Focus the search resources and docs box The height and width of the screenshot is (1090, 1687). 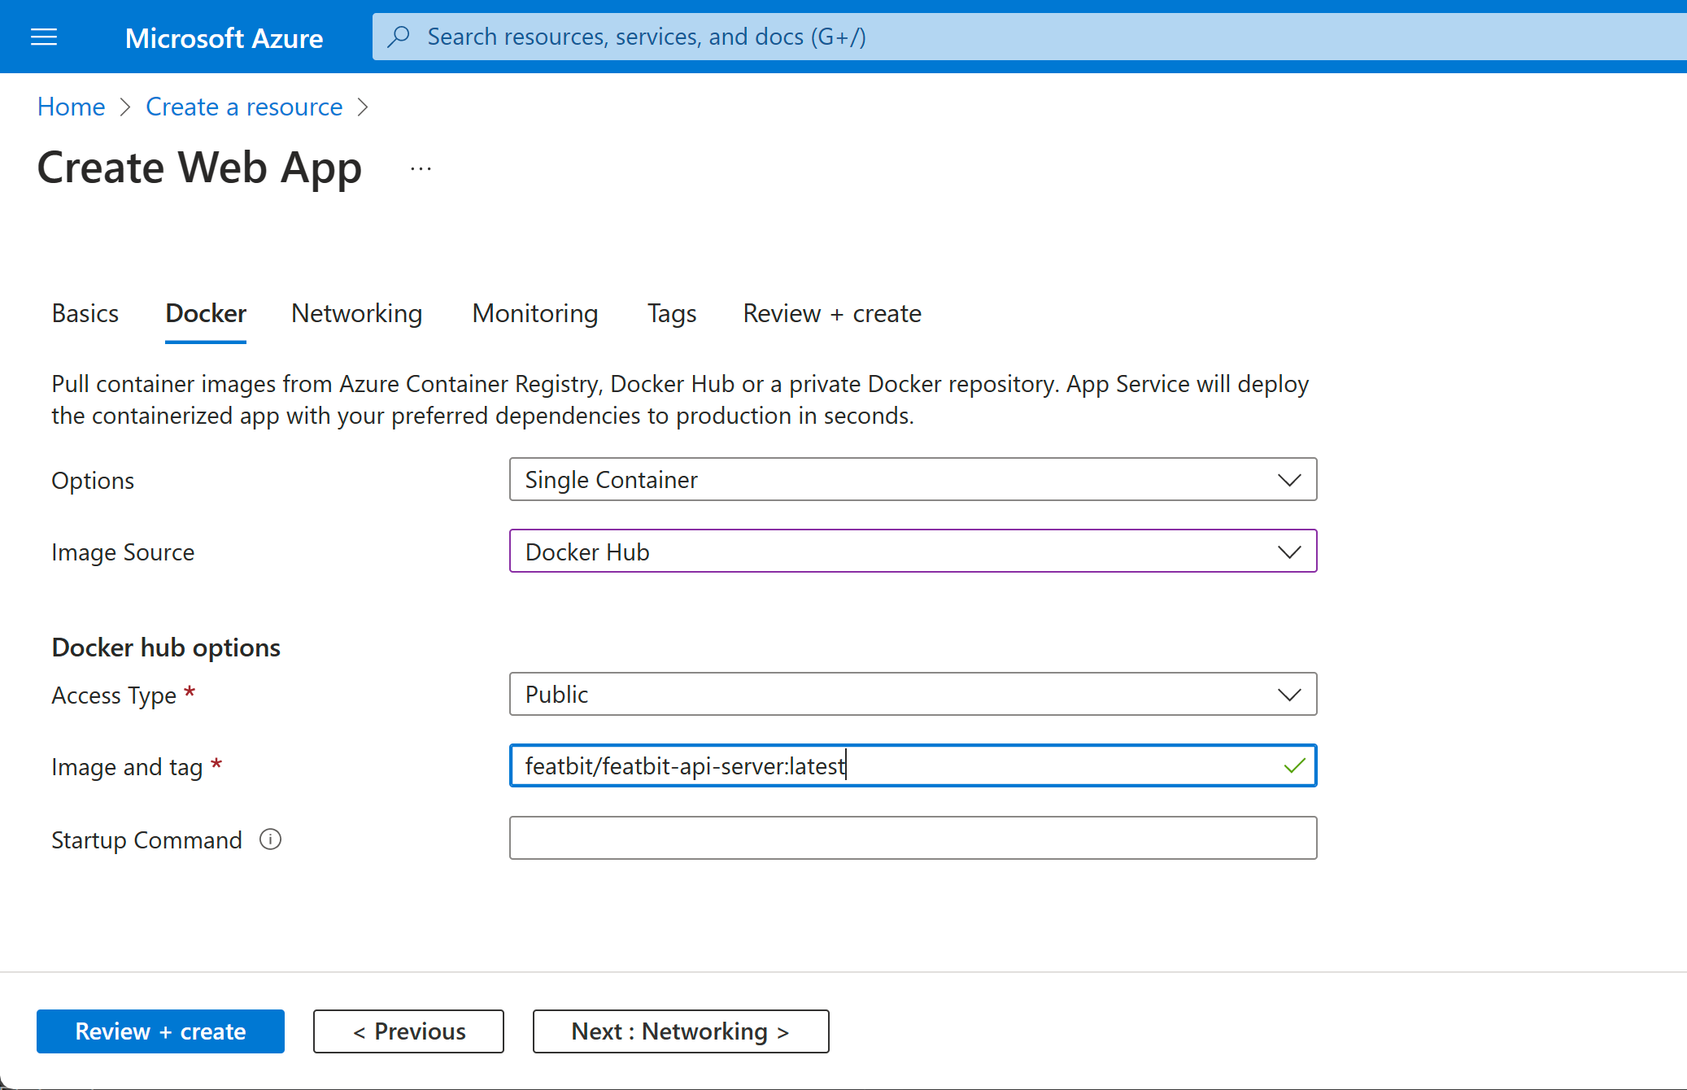click(x=1030, y=37)
